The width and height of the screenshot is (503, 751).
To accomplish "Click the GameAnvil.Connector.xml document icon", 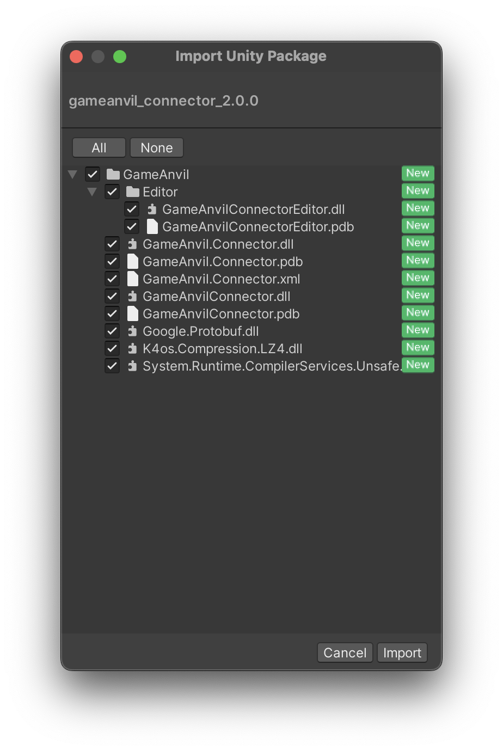I will coord(132,279).
